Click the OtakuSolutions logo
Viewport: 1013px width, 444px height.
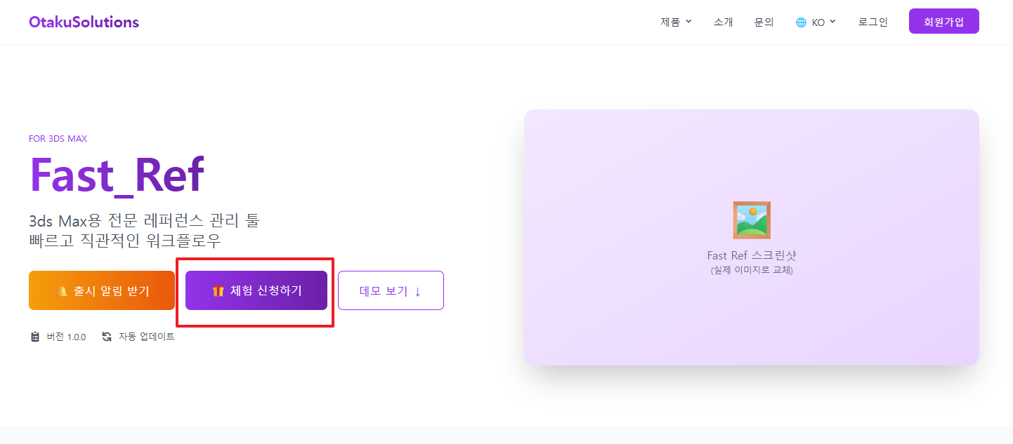pyautogui.click(x=84, y=22)
